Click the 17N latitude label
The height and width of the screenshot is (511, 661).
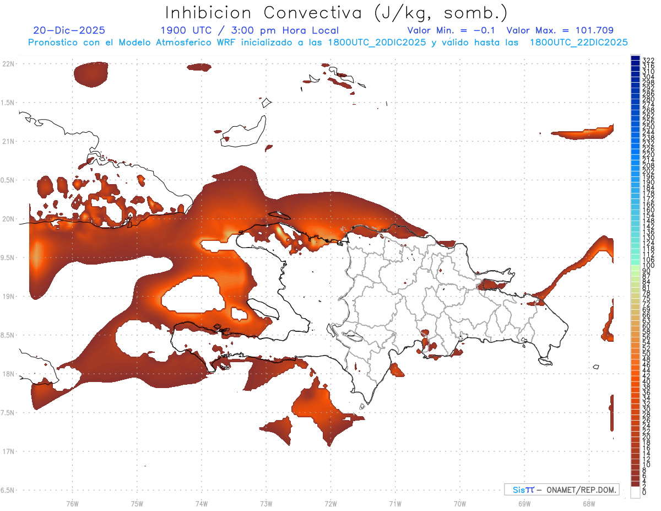click(8, 451)
